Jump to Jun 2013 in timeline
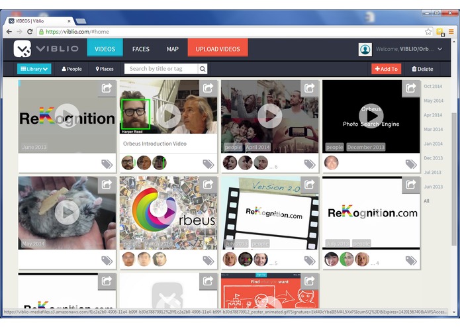 click(434, 187)
